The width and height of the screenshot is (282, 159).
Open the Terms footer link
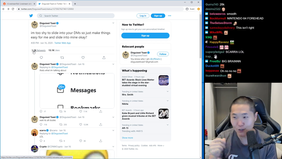pyautogui.click(x=124, y=145)
